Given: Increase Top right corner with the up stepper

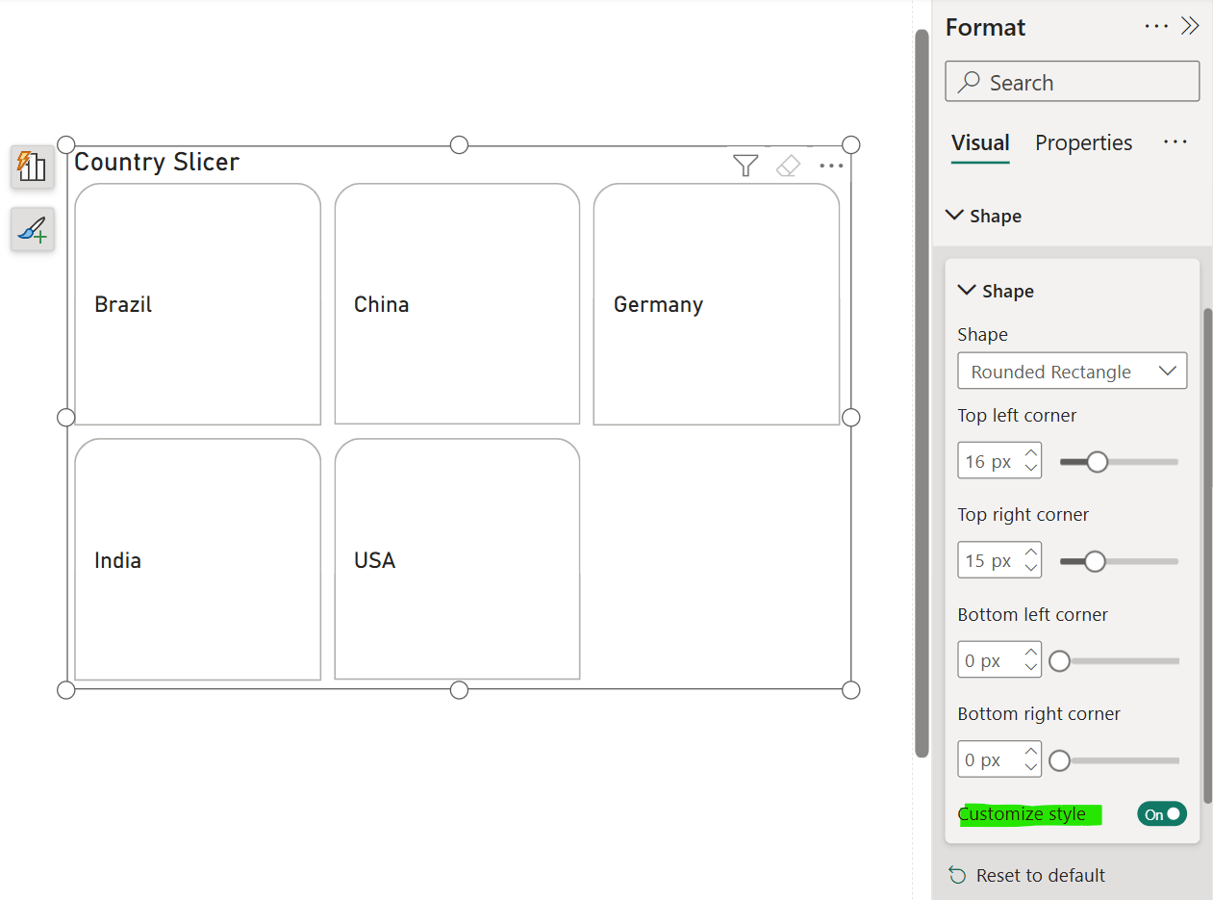Looking at the screenshot, I should [1032, 553].
